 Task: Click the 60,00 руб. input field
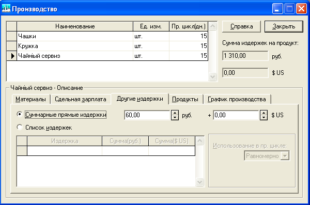pos(147,115)
